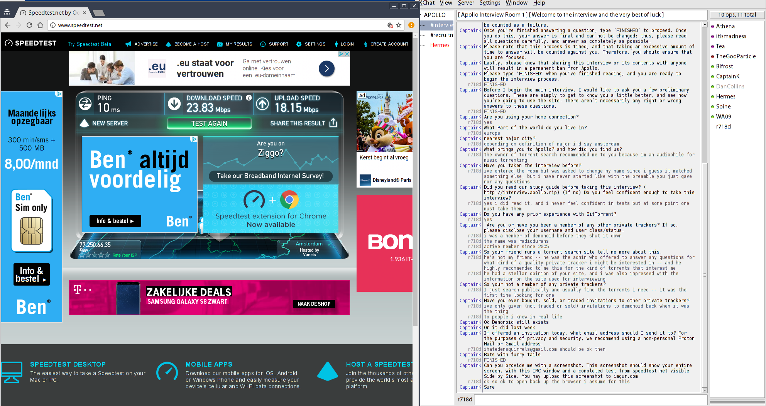This screenshot has height=406, width=766.
Task: Click SHARE THIS RESULT
Action: click(304, 123)
